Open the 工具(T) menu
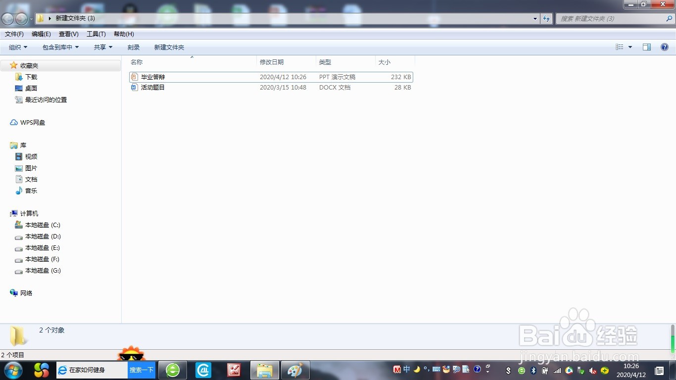This screenshot has width=676, height=380. (96, 34)
